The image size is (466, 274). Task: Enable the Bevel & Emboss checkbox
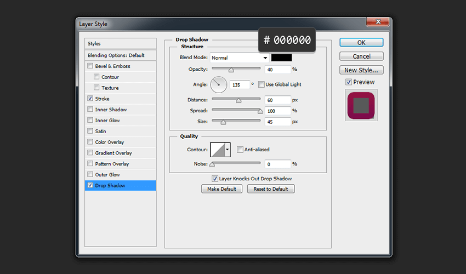pos(90,66)
